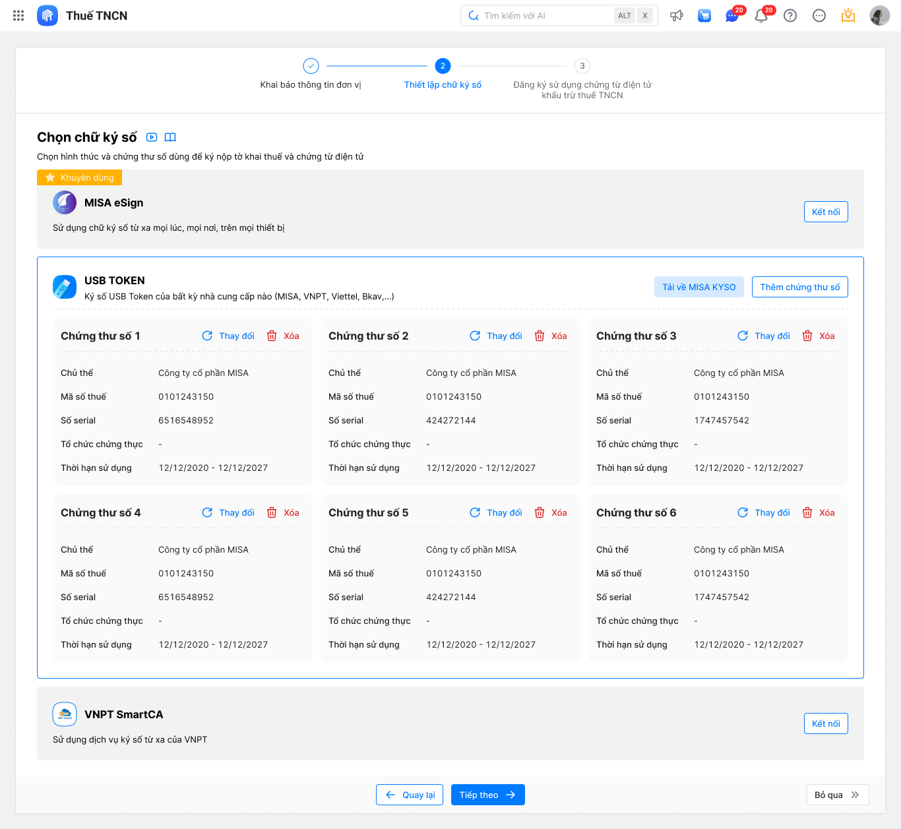
Task: Click the VNPT SmartCA heading
Action: 124,714
